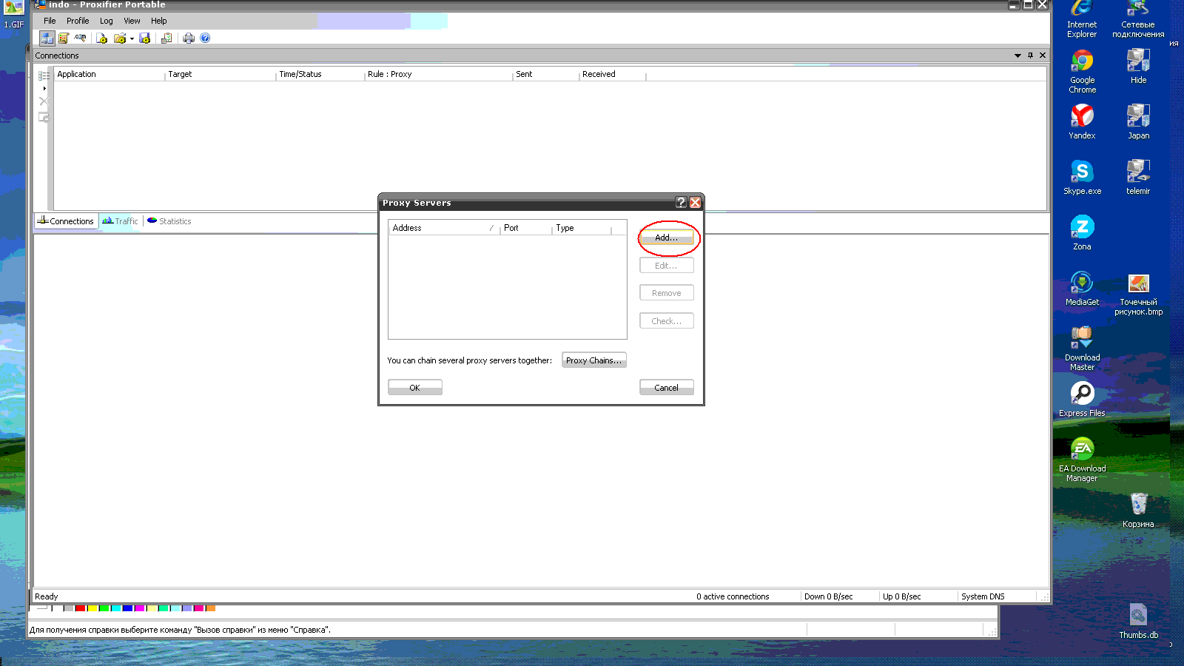Sort connections by Received column
The width and height of the screenshot is (1184, 666).
(x=613, y=74)
